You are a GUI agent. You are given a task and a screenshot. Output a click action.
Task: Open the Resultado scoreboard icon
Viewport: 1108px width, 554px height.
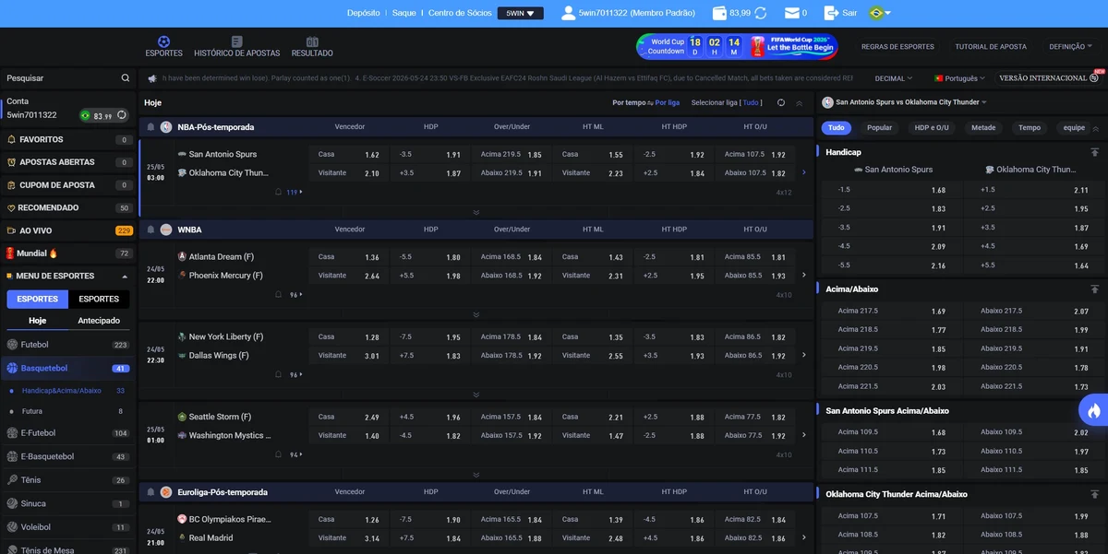312,41
